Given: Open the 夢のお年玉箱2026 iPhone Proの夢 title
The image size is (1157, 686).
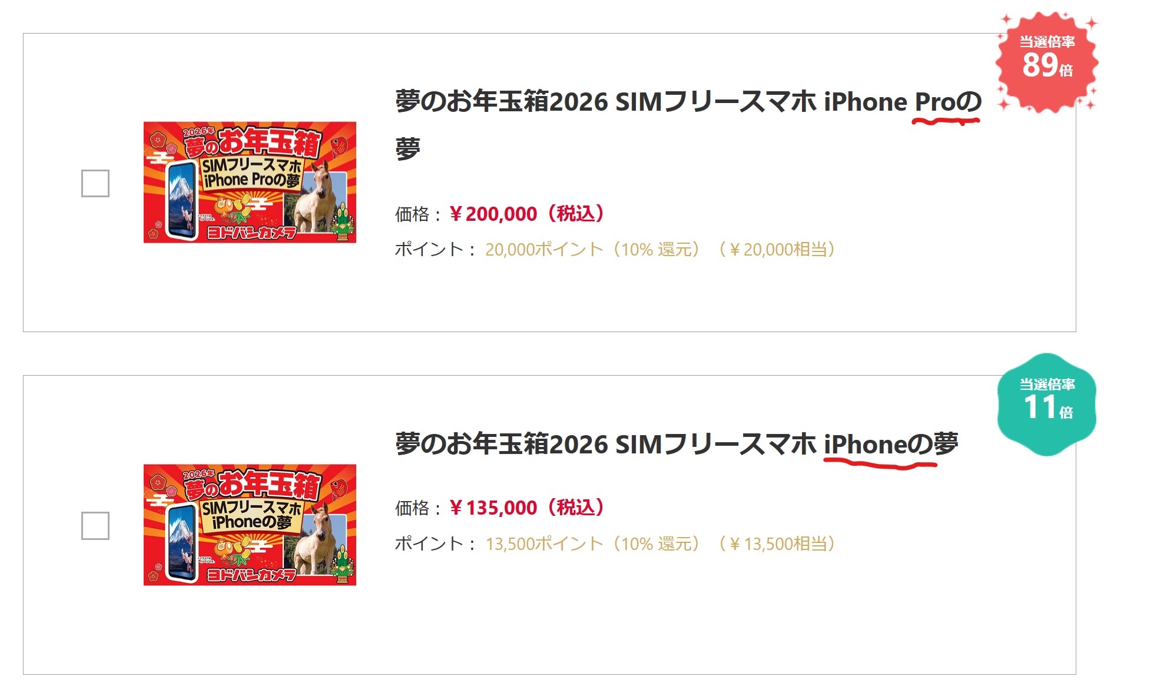Looking at the screenshot, I should coord(688,102).
